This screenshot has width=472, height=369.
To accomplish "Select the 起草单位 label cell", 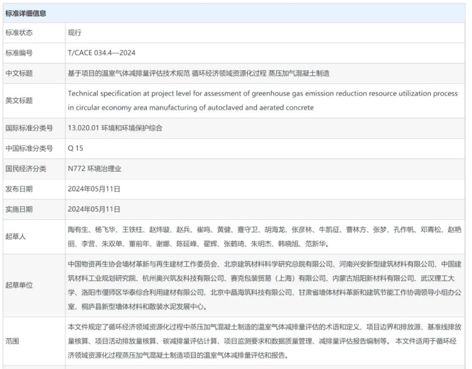I will click(x=34, y=285).
